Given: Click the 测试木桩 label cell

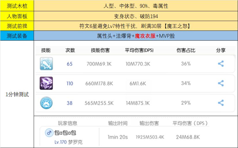Looking at the screenshot, I should pyautogui.click(x=17, y=6).
